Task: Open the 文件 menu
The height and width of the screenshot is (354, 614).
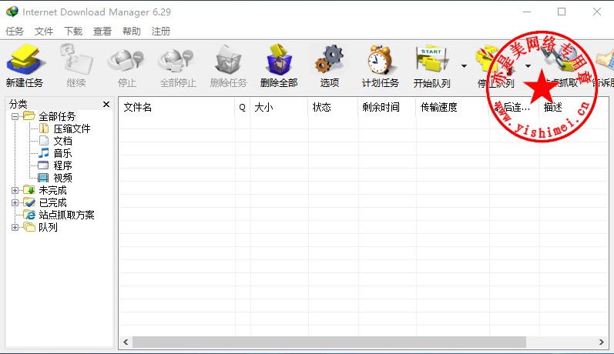Action: point(44,32)
